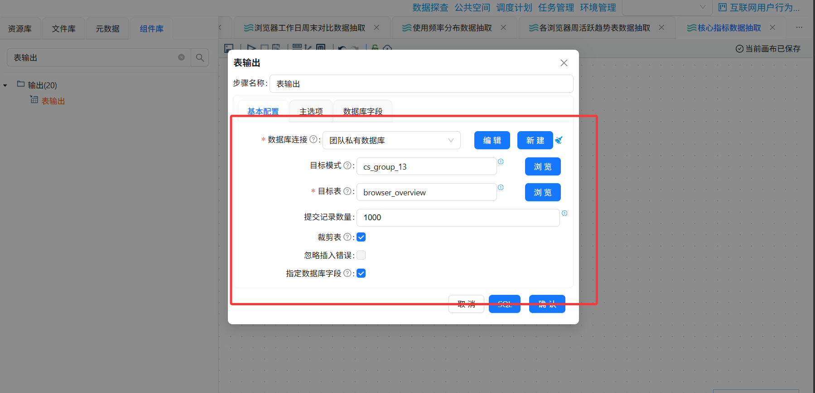Screen dimensions: 815x393
Task: Click the 输出(20) folder icon
Action: 20,84
